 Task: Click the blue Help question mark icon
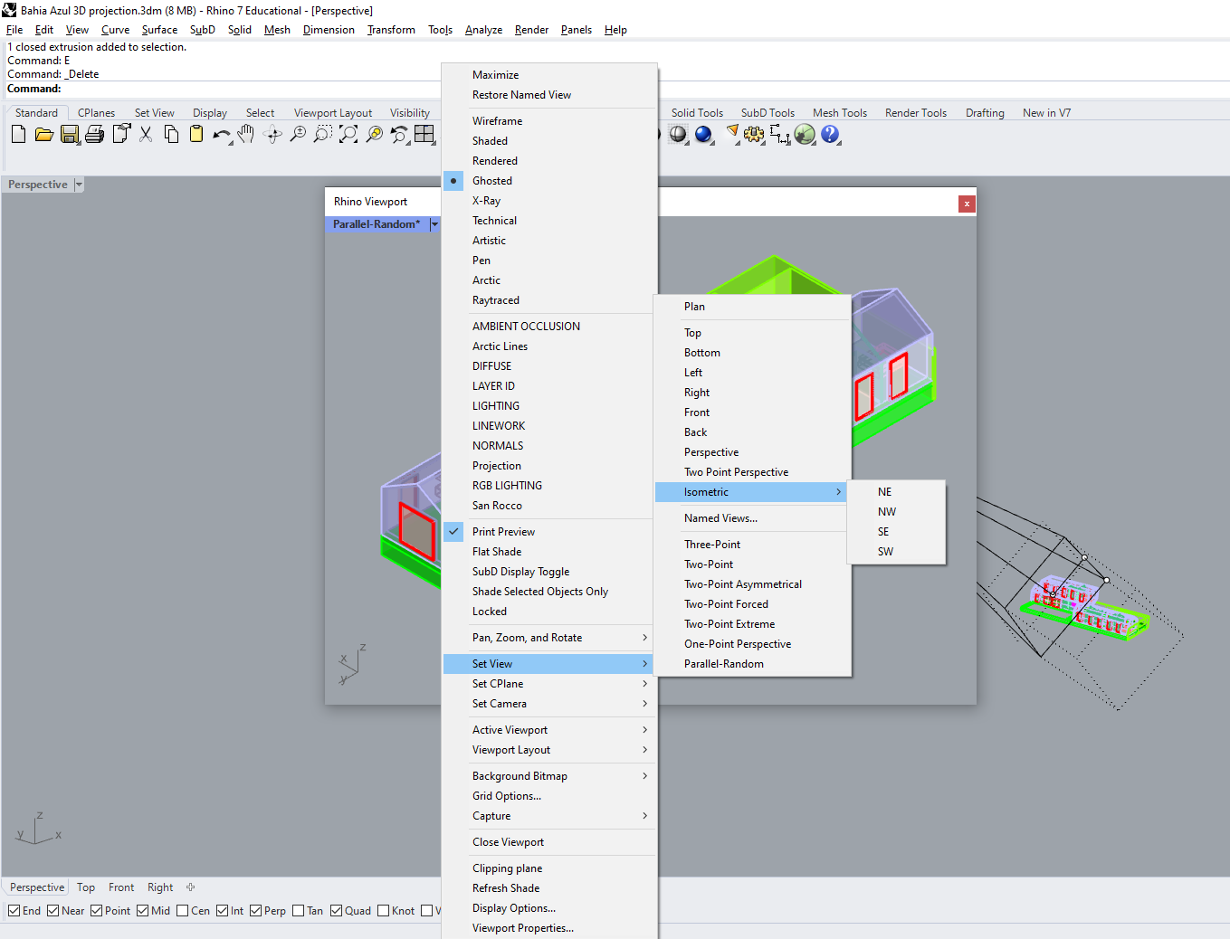(x=830, y=135)
